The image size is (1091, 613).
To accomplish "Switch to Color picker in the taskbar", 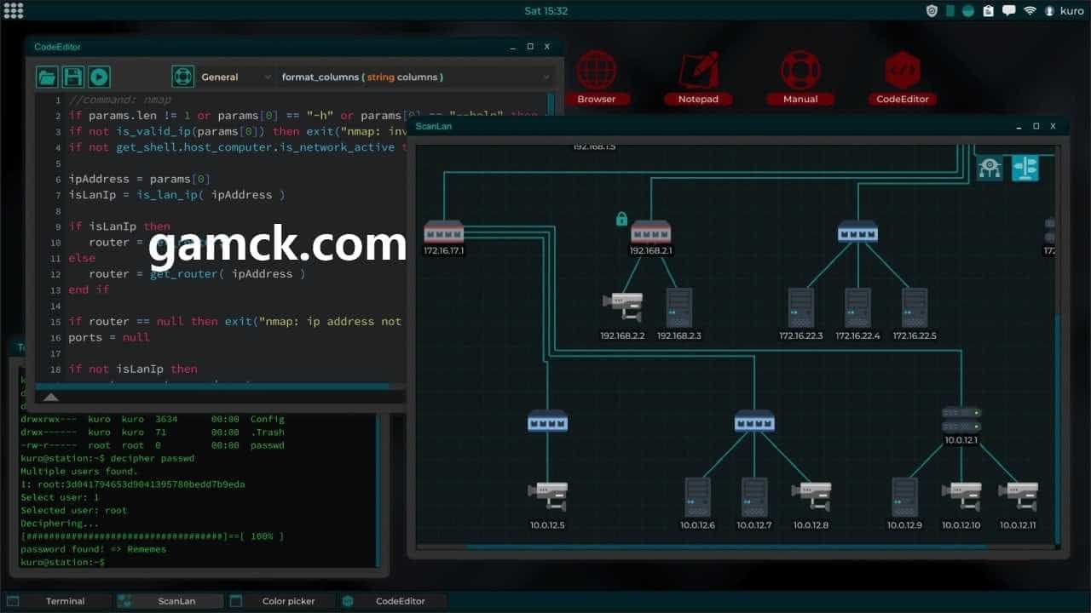I will pos(280,601).
